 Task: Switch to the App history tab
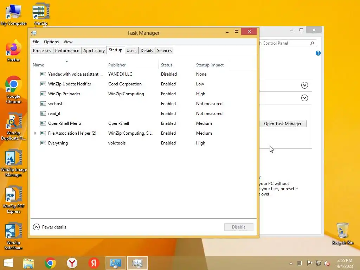coord(94,51)
